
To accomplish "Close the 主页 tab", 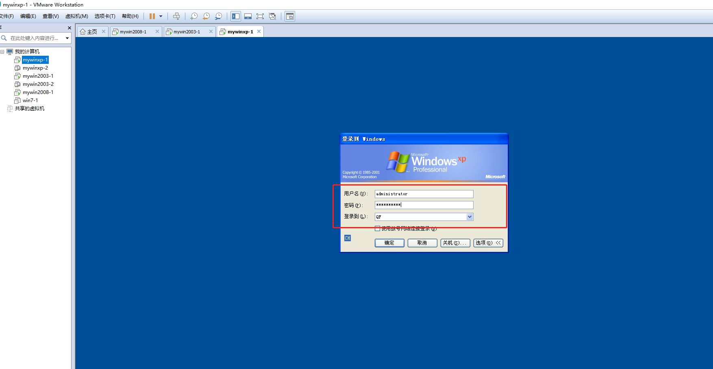I will click(x=104, y=31).
